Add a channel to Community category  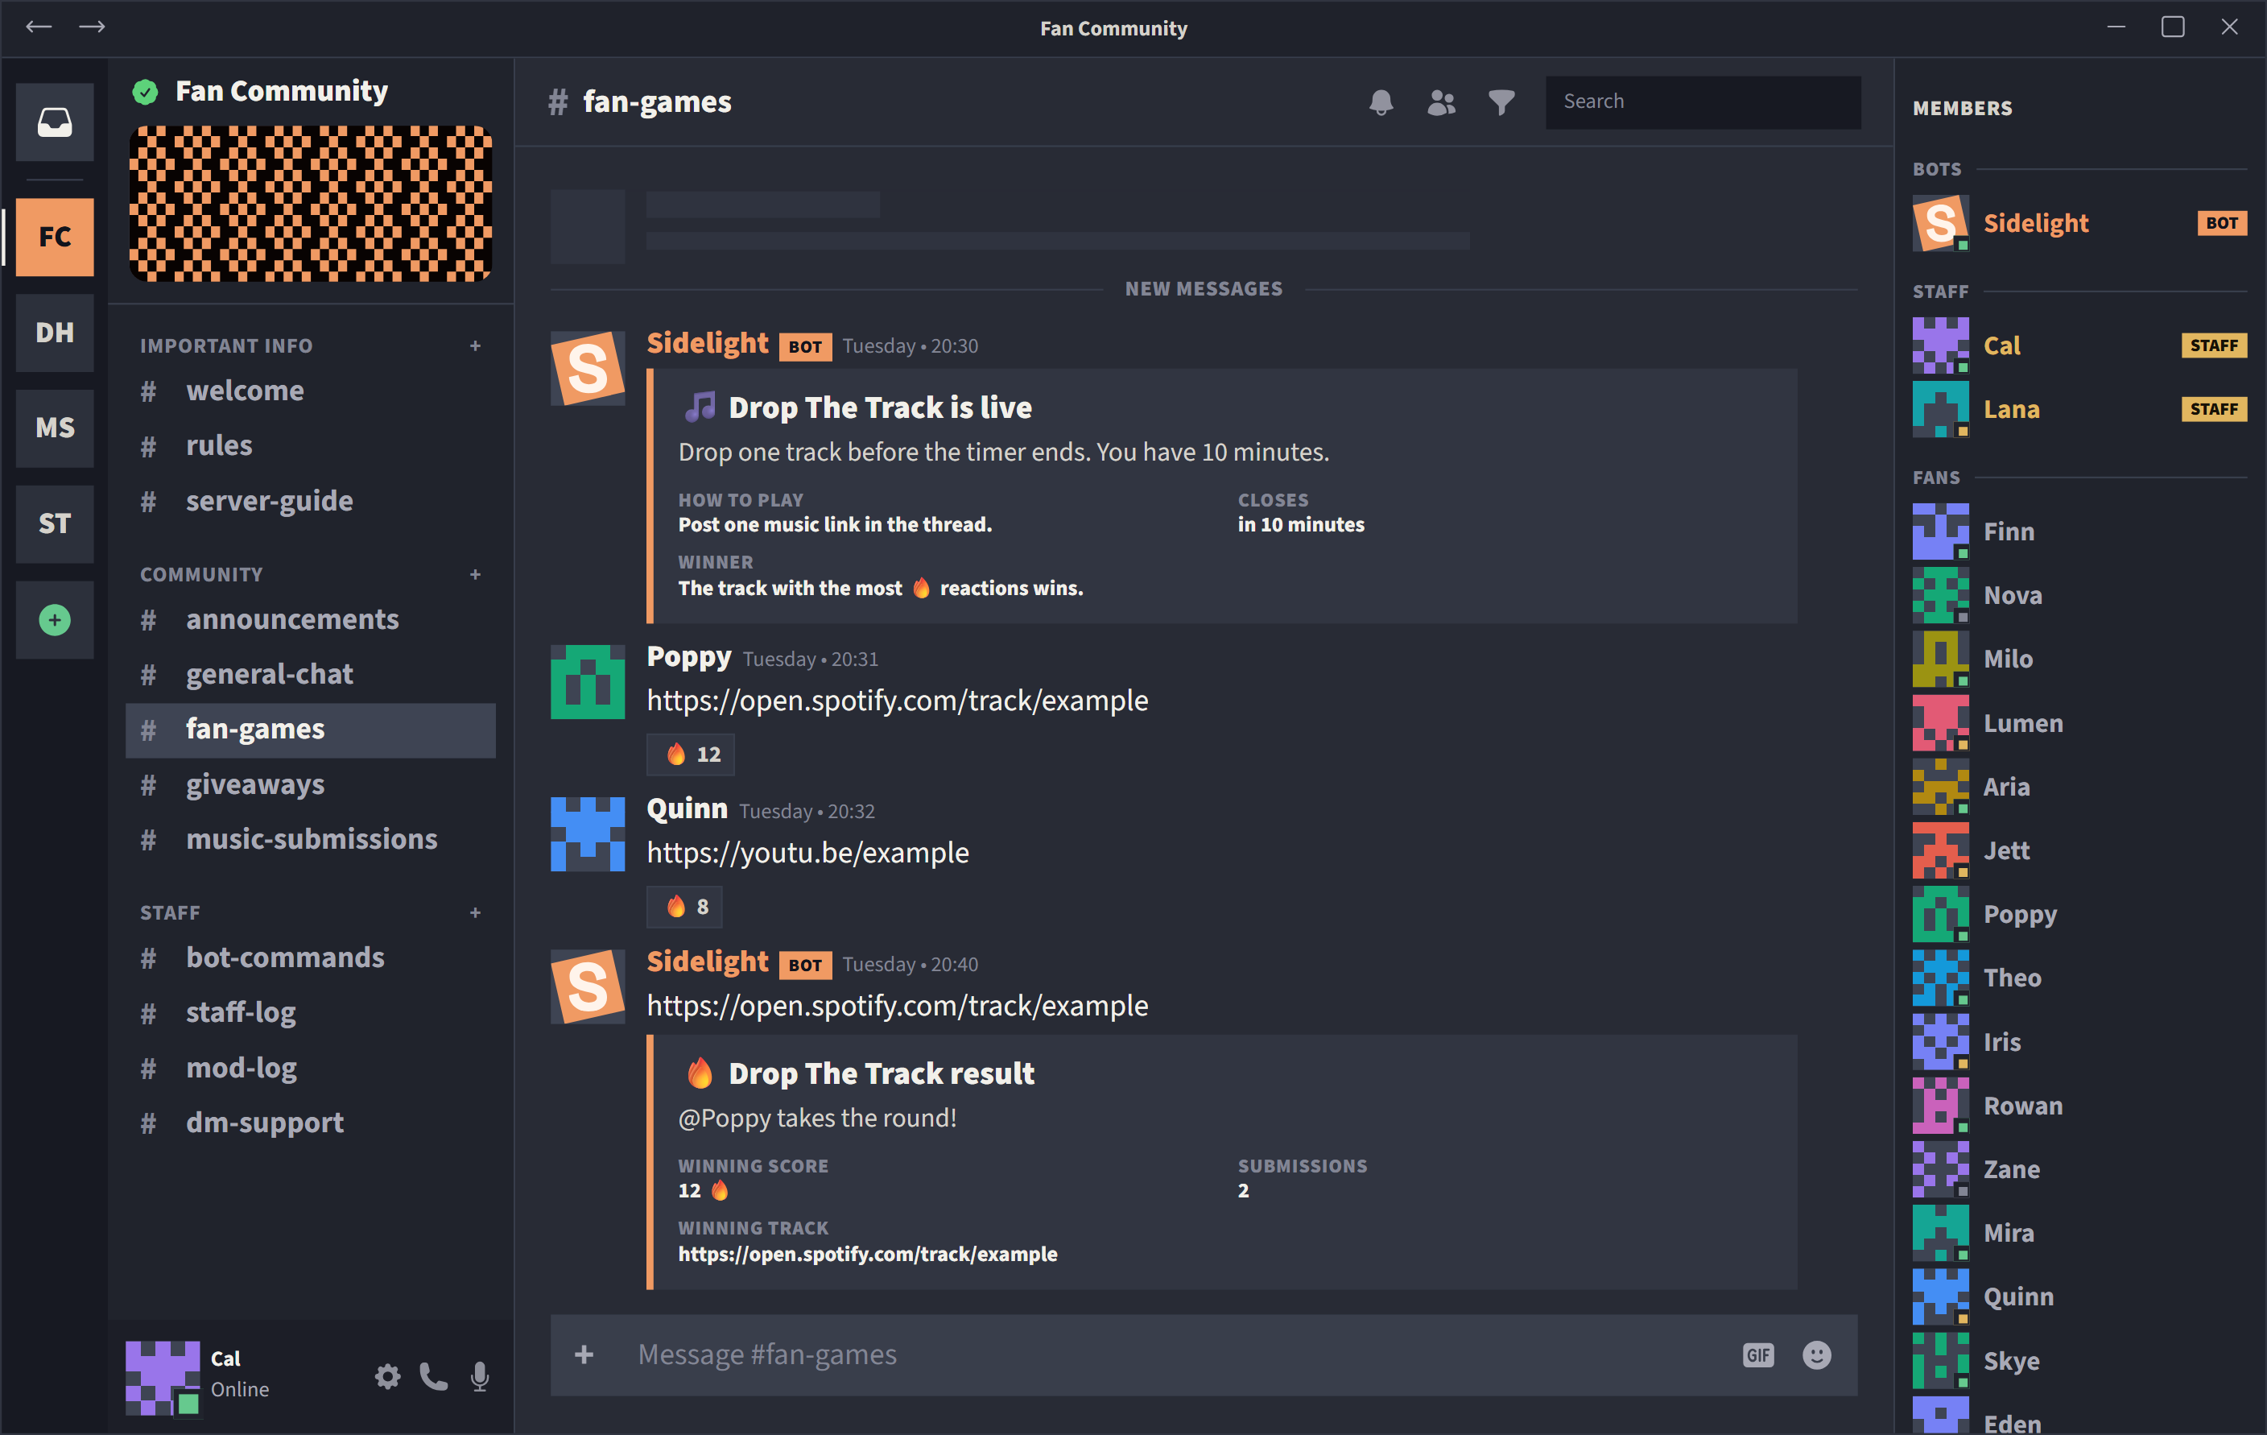pos(476,574)
